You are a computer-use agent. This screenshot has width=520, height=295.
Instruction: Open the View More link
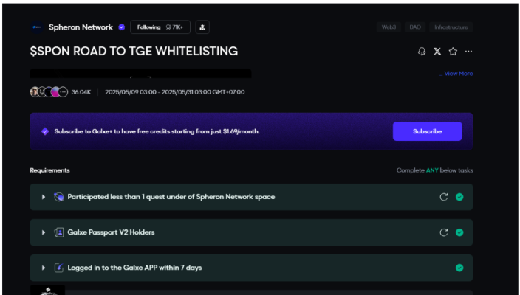click(458, 74)
